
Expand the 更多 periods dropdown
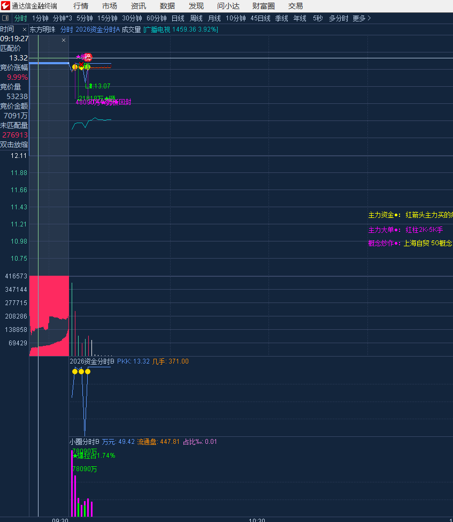[362, 18]
